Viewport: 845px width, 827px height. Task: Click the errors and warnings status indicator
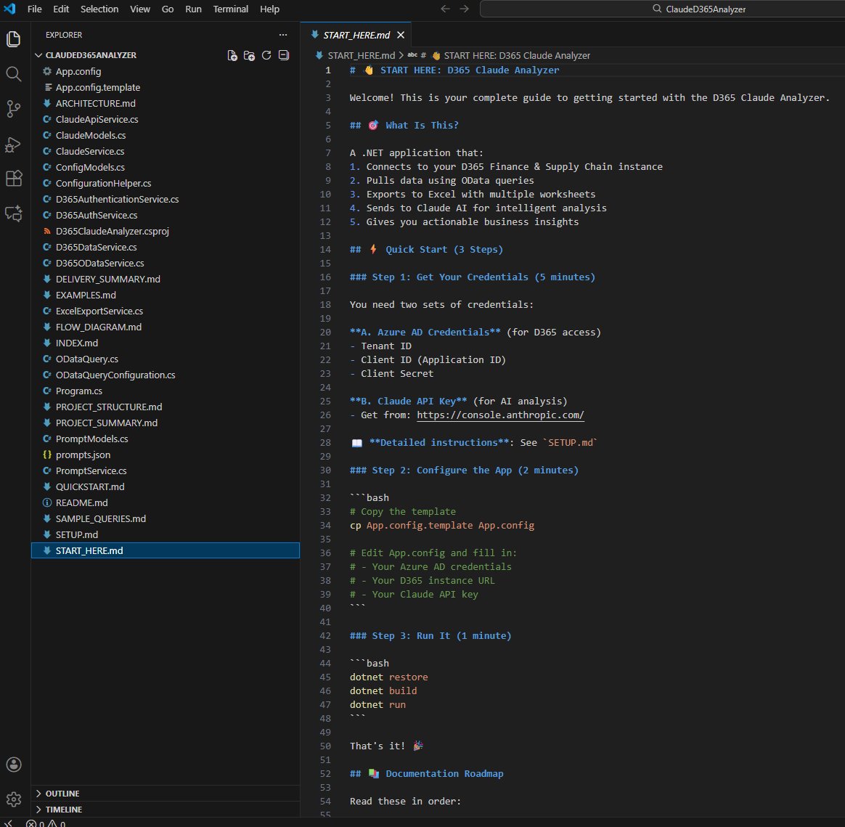[46, 823]
